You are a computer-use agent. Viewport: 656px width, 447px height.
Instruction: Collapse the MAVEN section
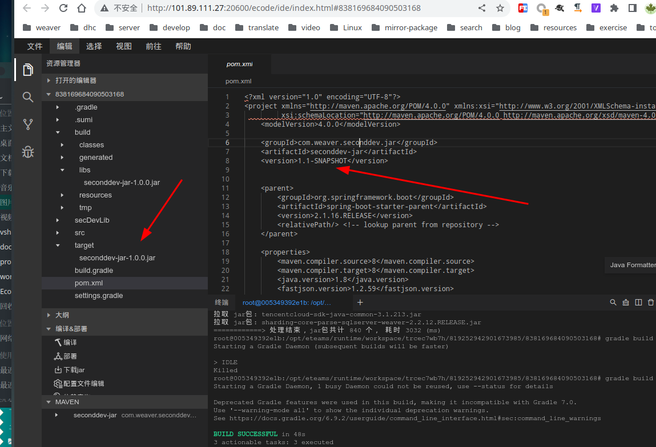tap(124, 402)
